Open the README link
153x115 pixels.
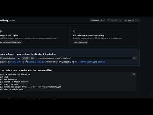82,62
